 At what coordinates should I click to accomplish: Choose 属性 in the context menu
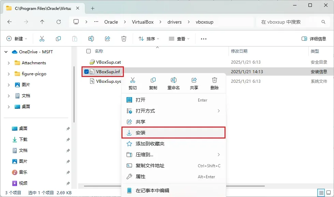[141, 176]
